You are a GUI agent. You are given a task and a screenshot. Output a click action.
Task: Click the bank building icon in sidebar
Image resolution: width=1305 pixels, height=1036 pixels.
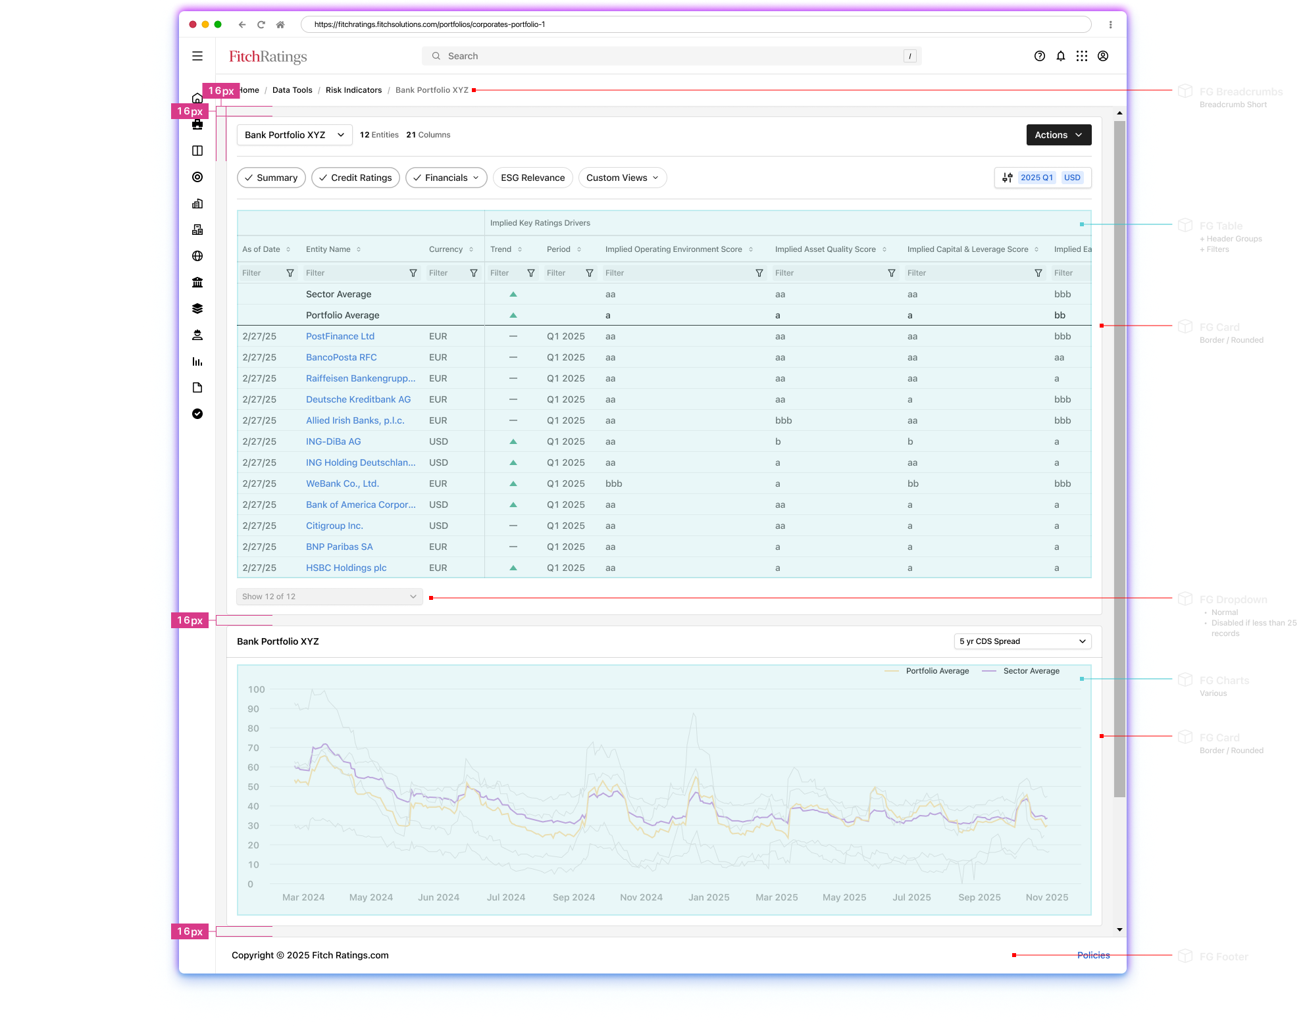[x=197, y=282]
